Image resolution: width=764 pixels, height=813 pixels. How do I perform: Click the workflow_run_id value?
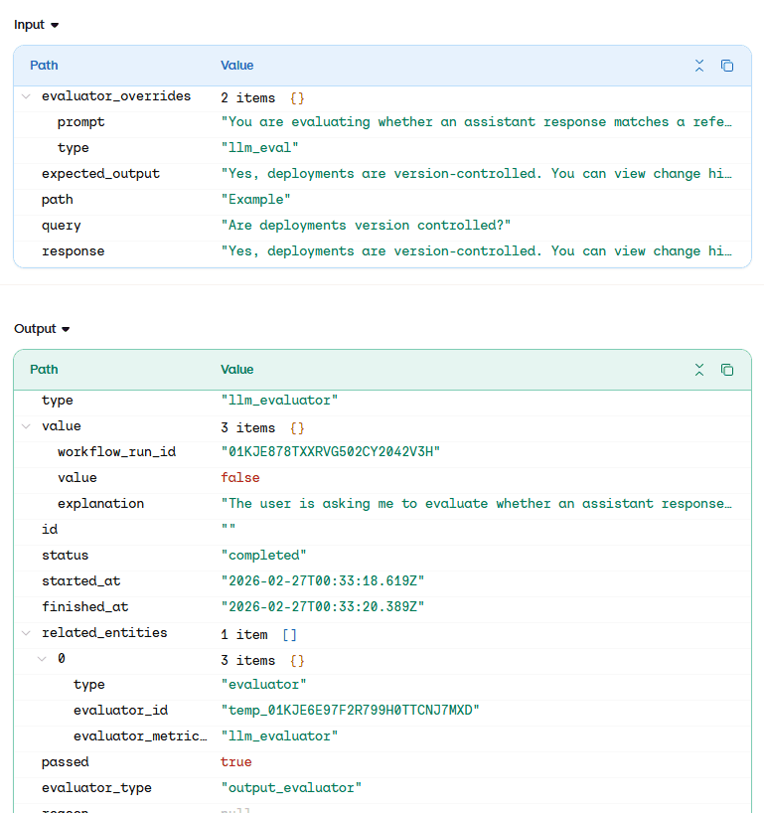click(330, 452)
